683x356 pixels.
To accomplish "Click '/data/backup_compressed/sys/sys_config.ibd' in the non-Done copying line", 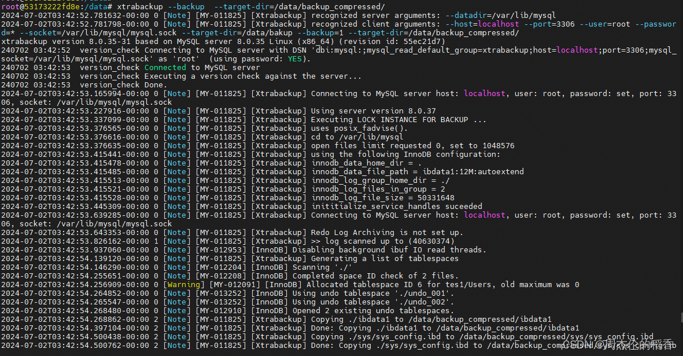I will tap(556, 338).
